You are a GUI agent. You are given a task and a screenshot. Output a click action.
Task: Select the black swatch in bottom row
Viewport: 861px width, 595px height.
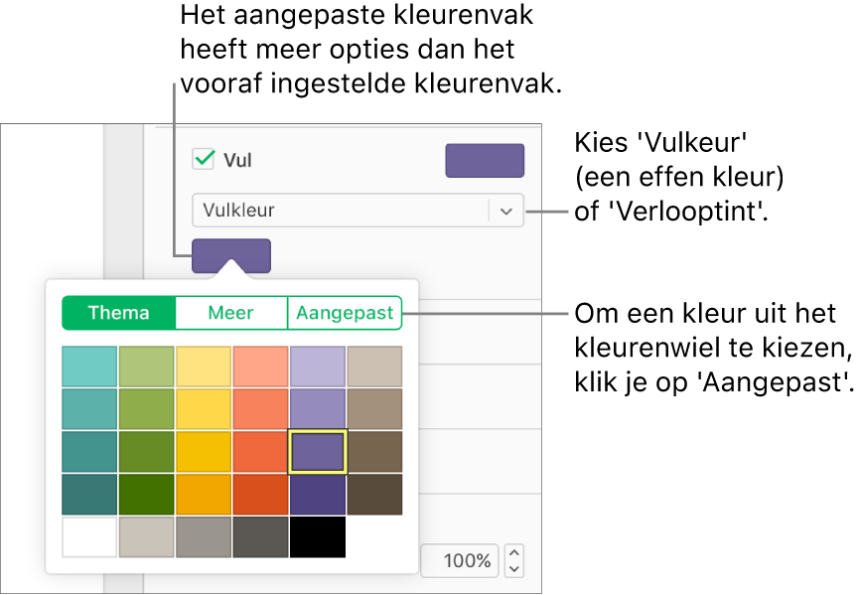318,537
